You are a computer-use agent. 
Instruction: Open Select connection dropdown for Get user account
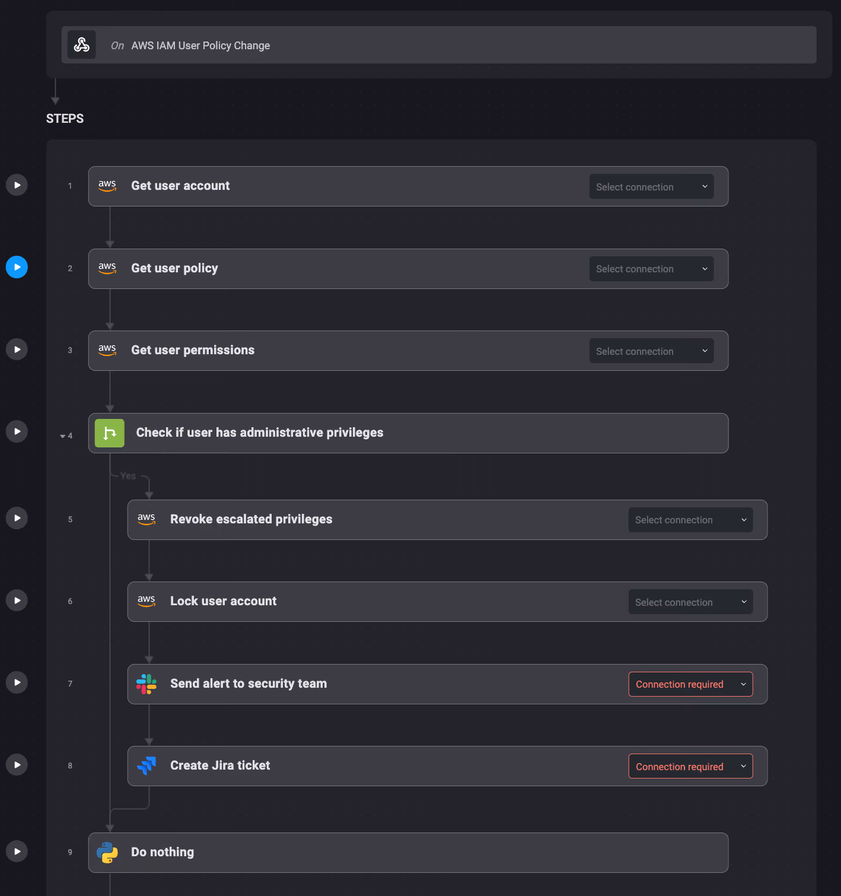pos(651,187)
